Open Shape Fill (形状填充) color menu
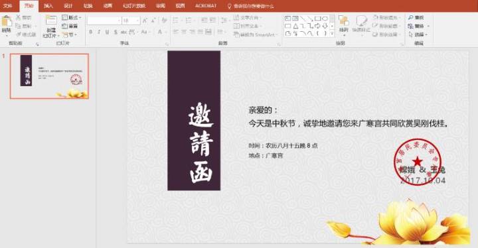The height and width of the screenshot is (248, 478). [x=386, y=18]
